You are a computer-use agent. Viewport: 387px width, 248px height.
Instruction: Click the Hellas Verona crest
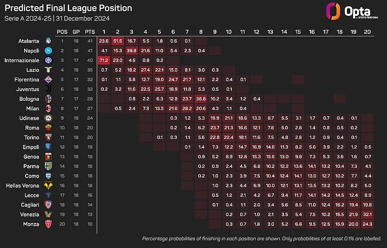(x=48, y=185)
